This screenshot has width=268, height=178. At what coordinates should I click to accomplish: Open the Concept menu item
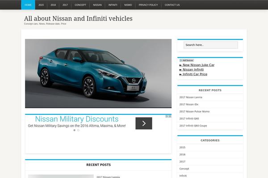pyautogui.click(x=80, y=5)
